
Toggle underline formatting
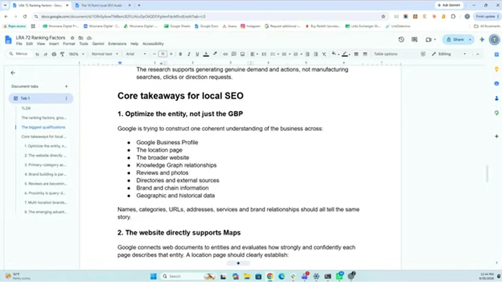[197, 54]
